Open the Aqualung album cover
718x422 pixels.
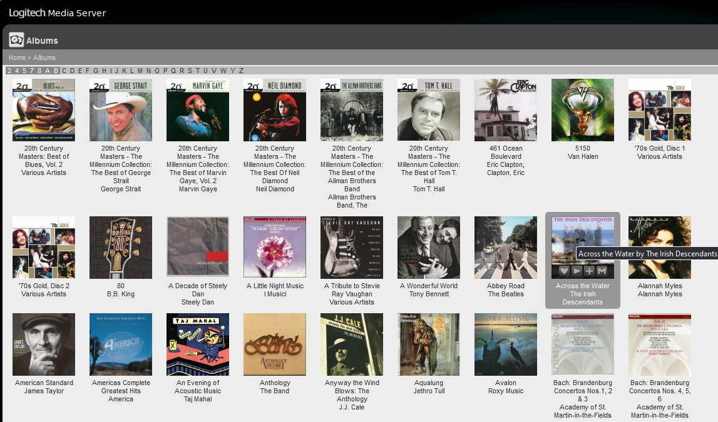point(429,344)
